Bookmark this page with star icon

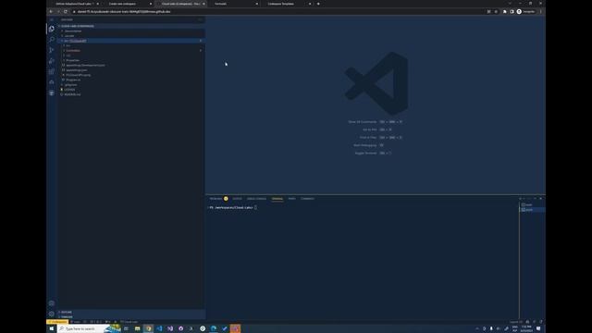[496, 12]
